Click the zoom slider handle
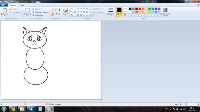Image resolution: width=200 pixels, height=112 pixels. click(x=186, y=104)
